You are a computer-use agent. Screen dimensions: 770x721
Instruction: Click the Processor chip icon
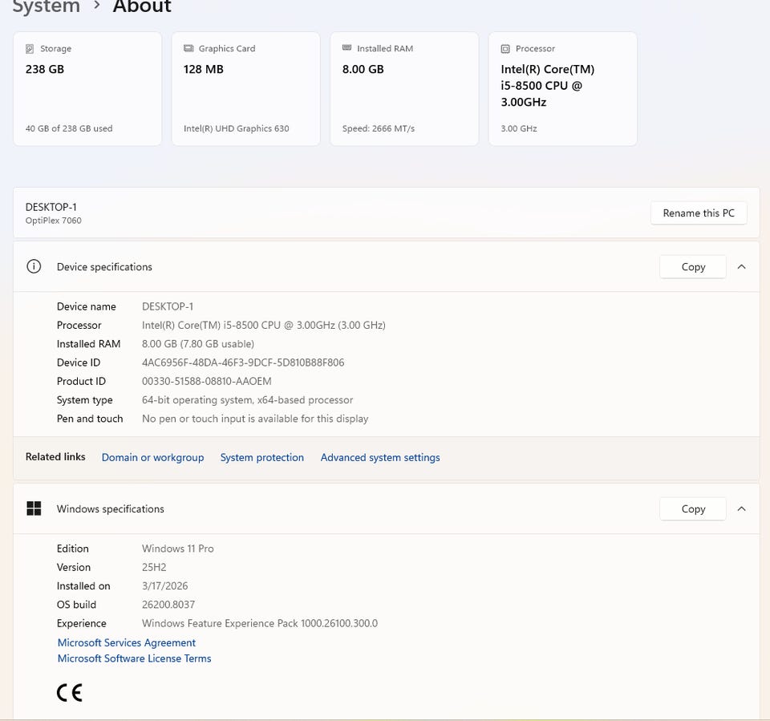505,49
